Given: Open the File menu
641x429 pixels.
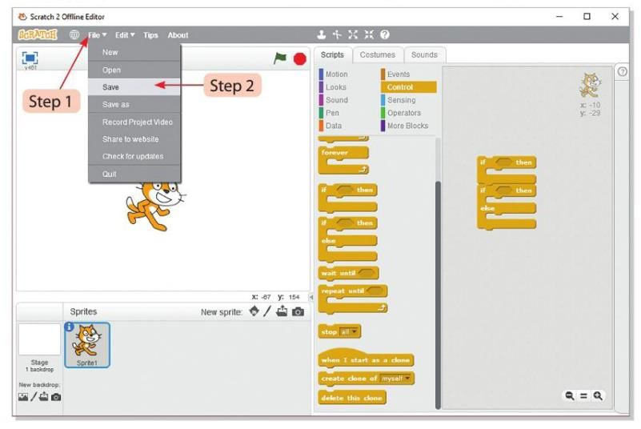Looking at the screenshot, I should coord(98,35).
